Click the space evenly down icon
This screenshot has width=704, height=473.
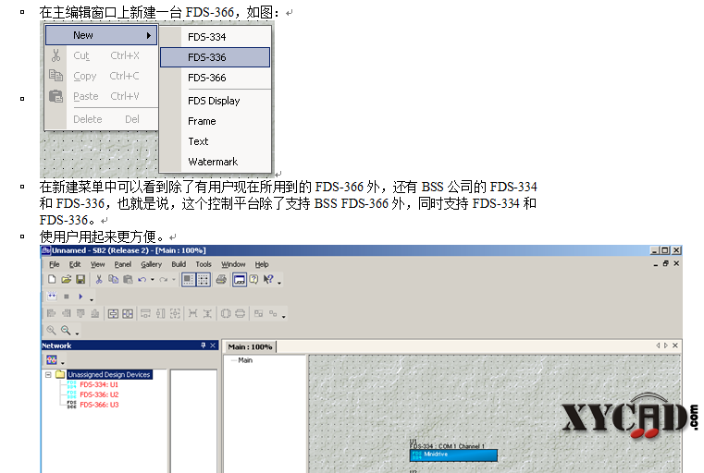pos(207,313)
